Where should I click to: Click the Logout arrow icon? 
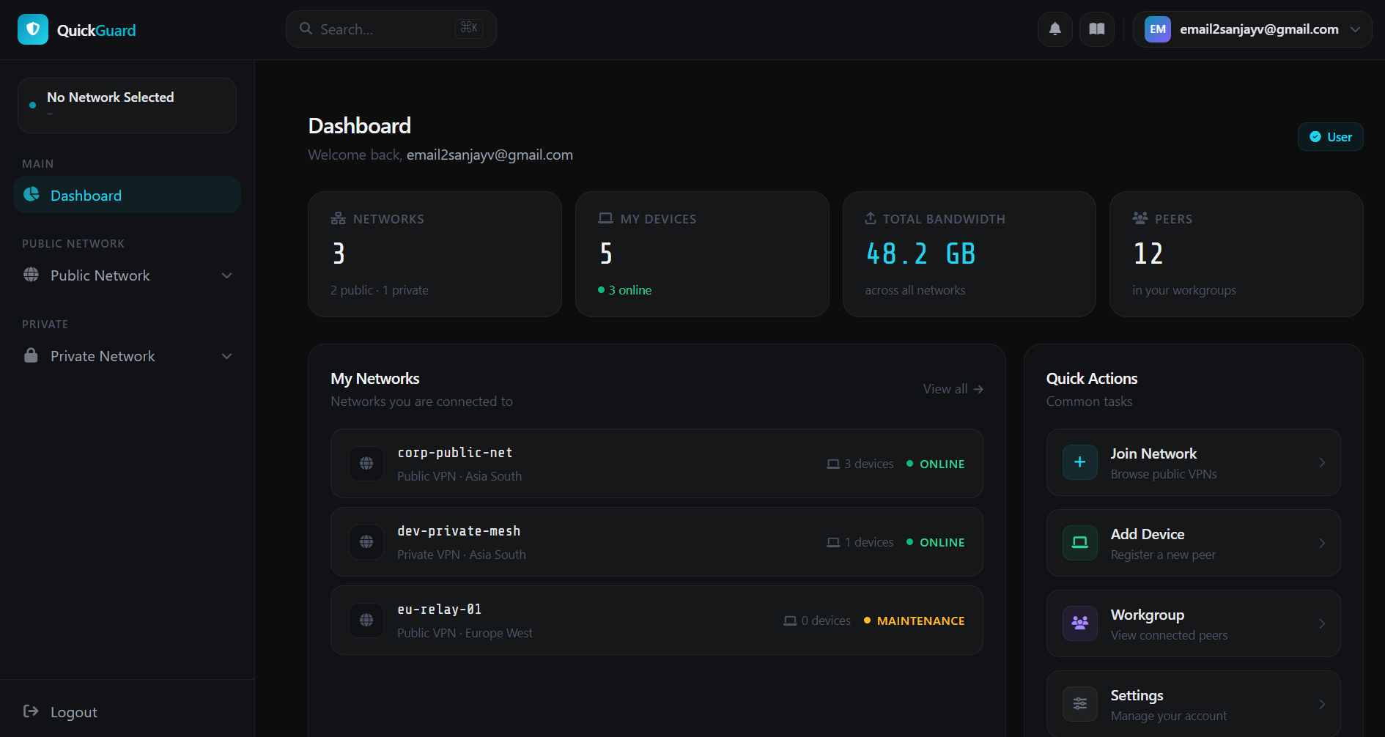pyautogui.click(x=31, y=711)
